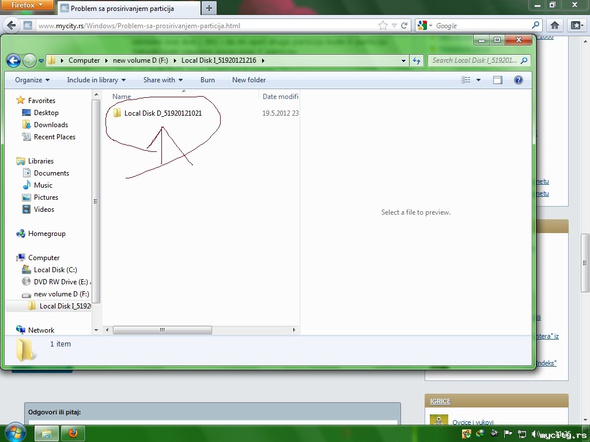Screen dimensions: 590x442
Task: Click the Firefox menu button
Action: [x=27, y=5]
